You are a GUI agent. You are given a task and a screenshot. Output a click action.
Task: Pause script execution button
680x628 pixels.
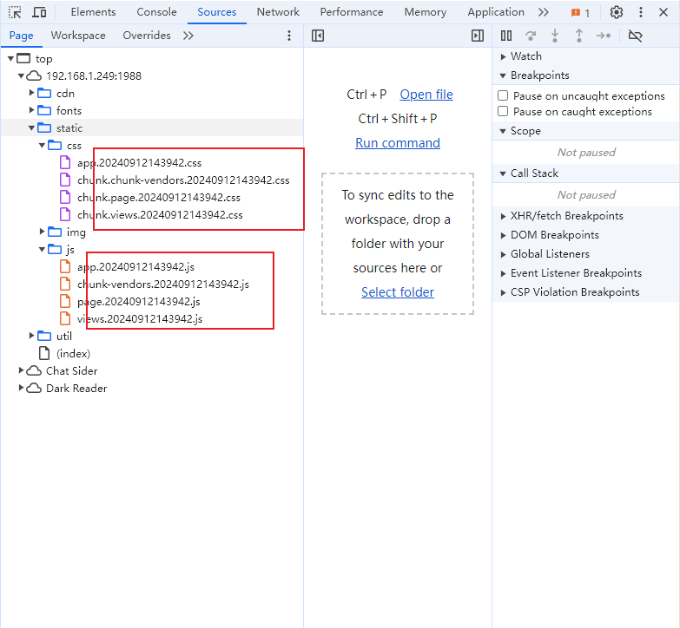coord(506,36)
